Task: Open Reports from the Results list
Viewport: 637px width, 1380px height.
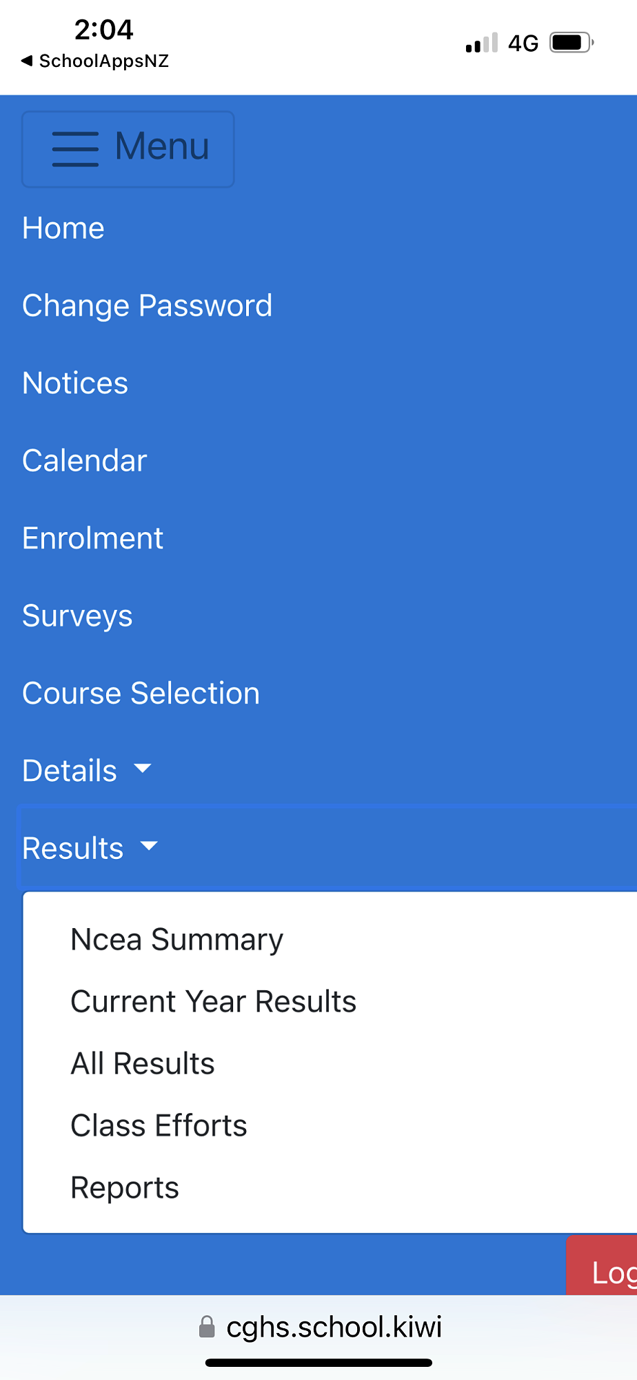Action: pyautogui.click(x=125, y=1188)
